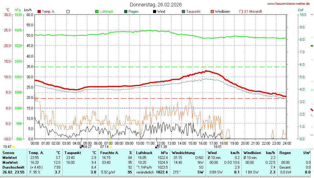The image size is (314, 178).
Task: Open the www.heusenstamm-wetter.de link
Action: (x=288, y=4)
